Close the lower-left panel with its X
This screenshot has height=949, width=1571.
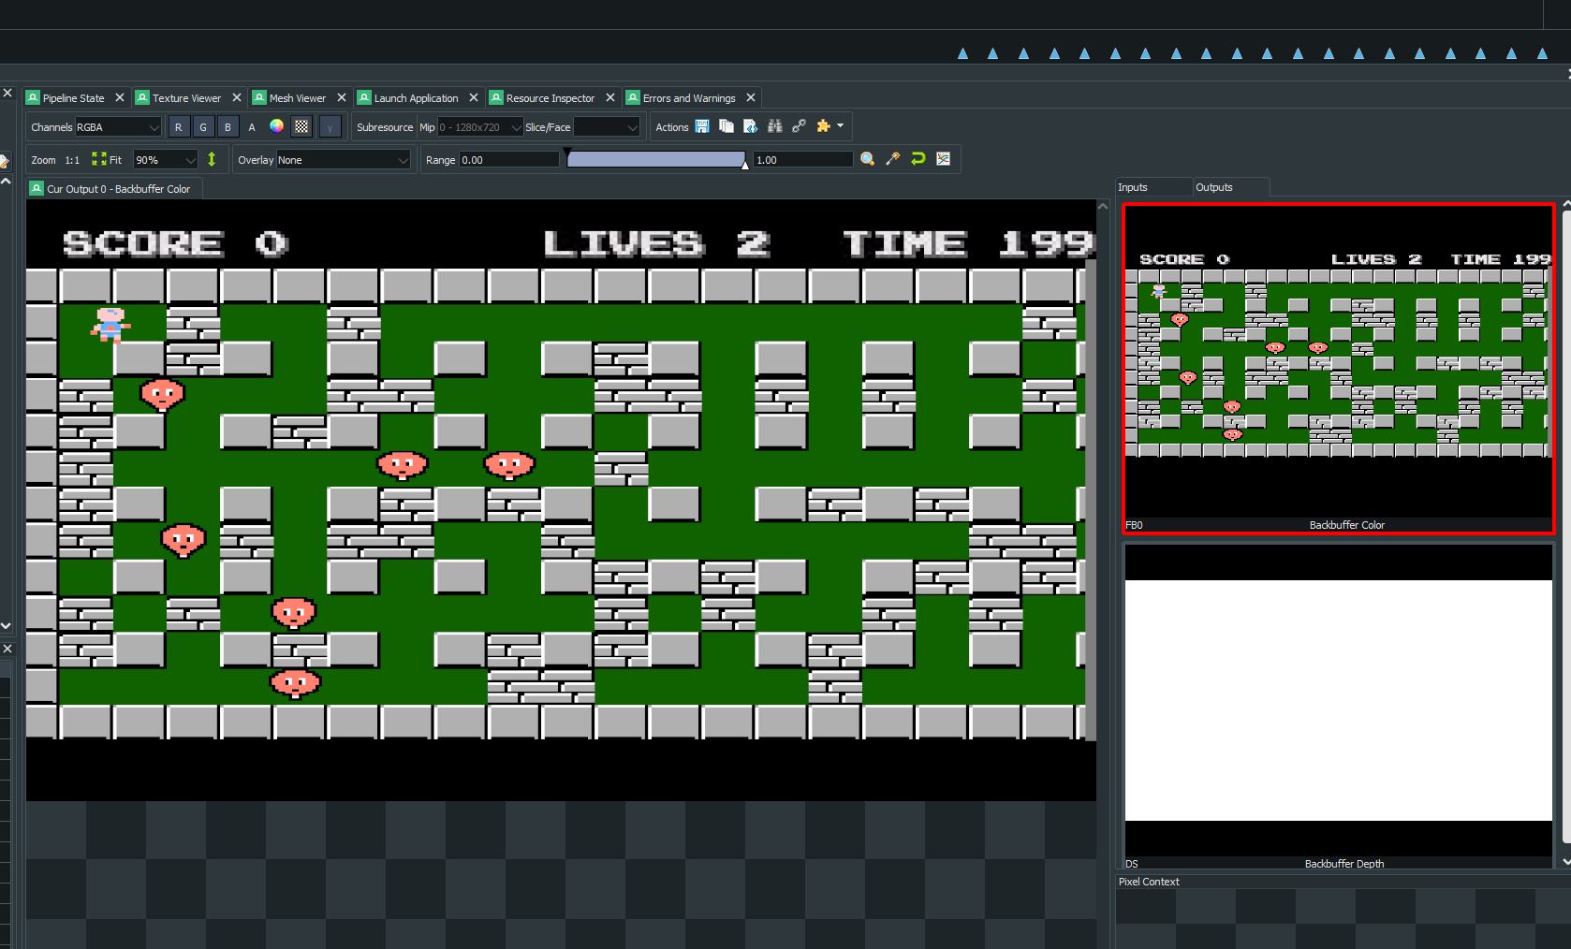coord(7,649)
